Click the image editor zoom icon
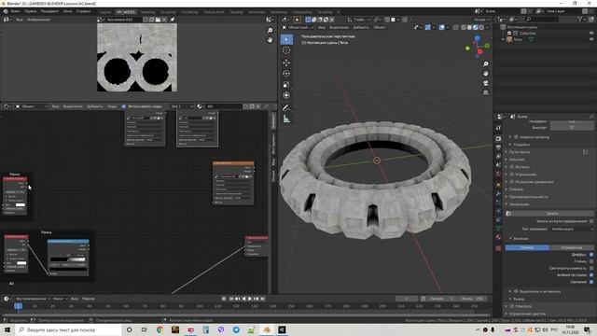The width and height of the screenshot is (597, 336). pyautogui.click(x=270, y=30)
